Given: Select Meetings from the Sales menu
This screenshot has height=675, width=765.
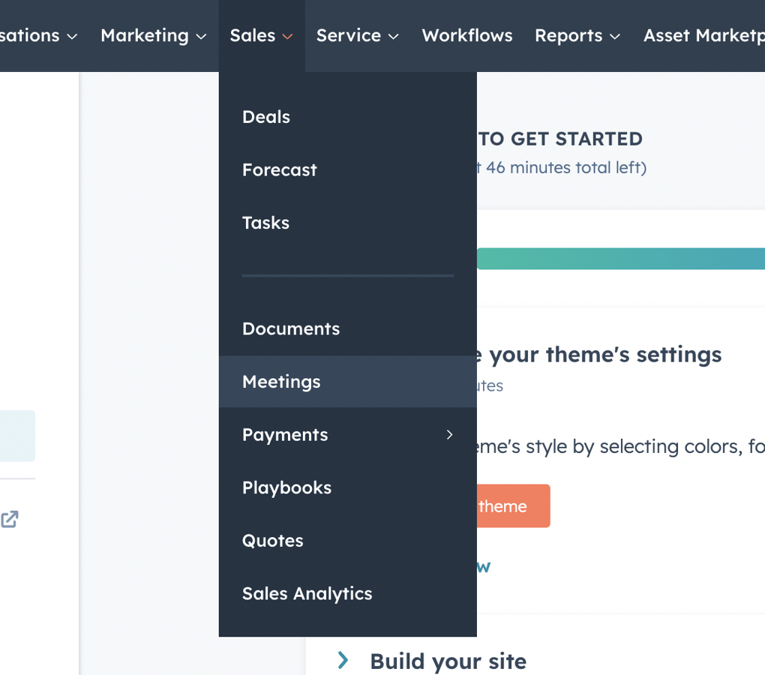Looking at the screenshot, I should click(281, 382).
